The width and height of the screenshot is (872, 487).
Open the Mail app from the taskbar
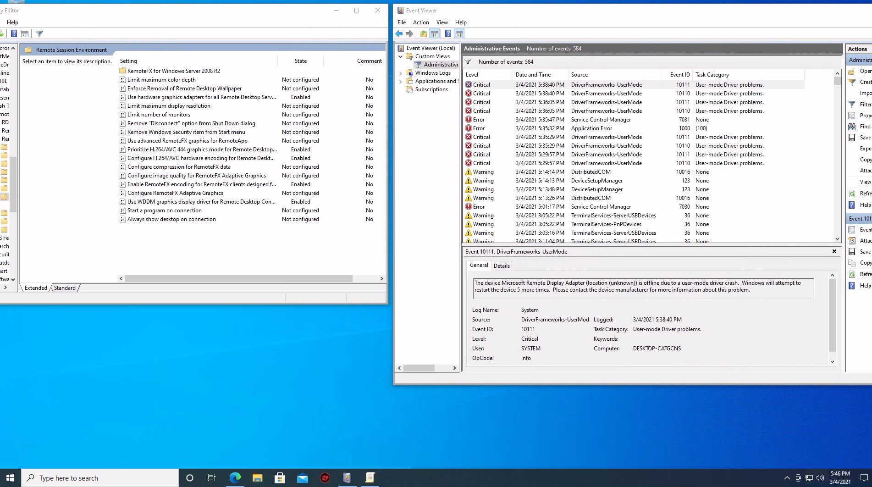303,478
